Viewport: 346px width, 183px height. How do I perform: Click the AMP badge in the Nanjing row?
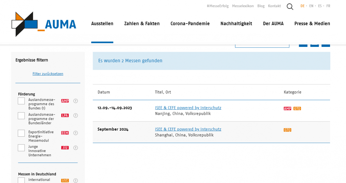coord(287,109)
